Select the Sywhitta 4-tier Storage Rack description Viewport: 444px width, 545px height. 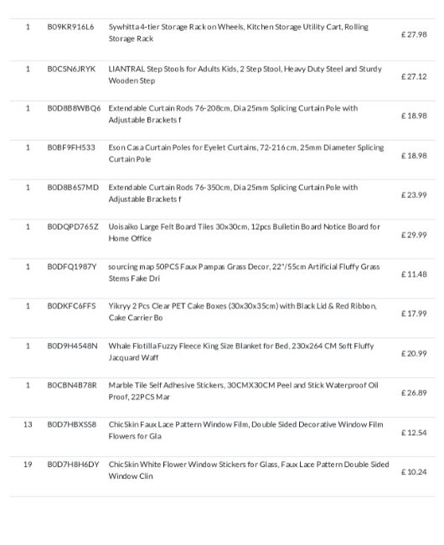pos(239,33)
